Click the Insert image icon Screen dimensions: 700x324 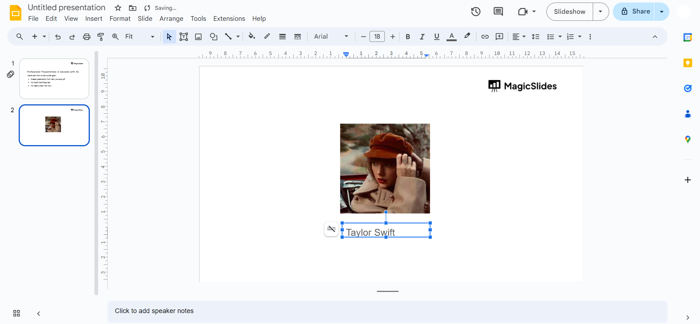click(198, 36)
